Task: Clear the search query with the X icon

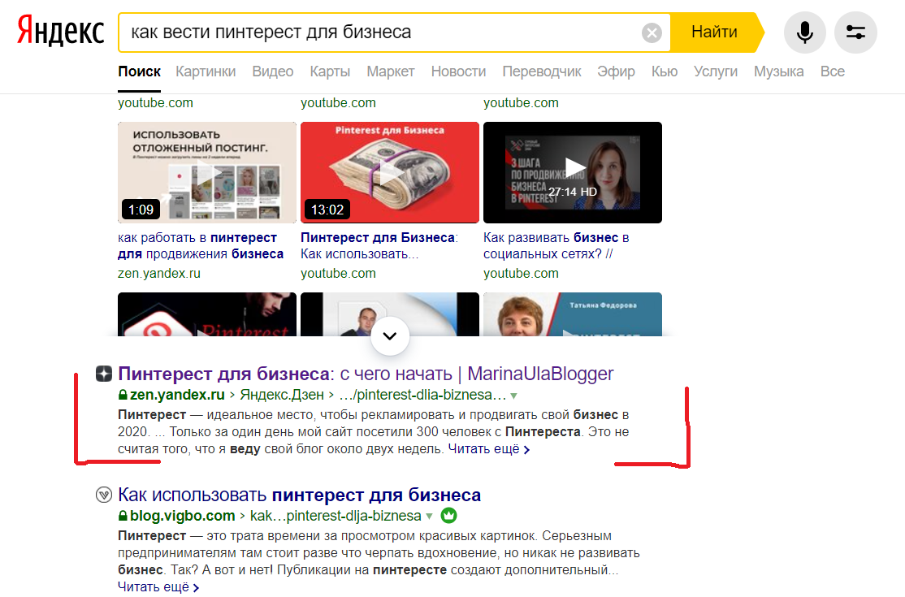Action: click(652, 32)
